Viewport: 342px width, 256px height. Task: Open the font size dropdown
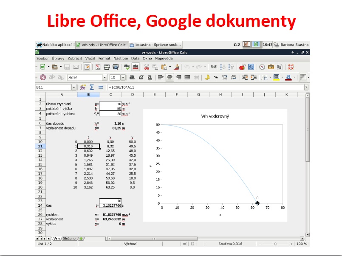click(x=123, y=77)
